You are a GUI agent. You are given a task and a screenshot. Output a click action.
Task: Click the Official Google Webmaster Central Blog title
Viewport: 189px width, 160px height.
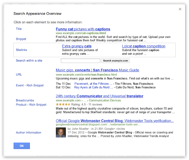[x=115, y=121]
